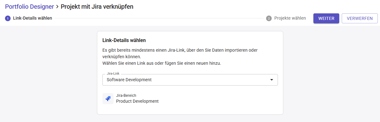Click the sentence starting 'Wählen Sie einen Link aus'
The image size is (380, 122).
(162, 63)
